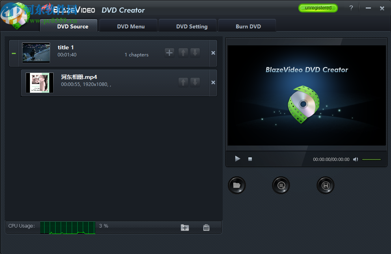Collapse title 1 using the minus toggle
Screen dimensions: 391x254
coord(14,52)
